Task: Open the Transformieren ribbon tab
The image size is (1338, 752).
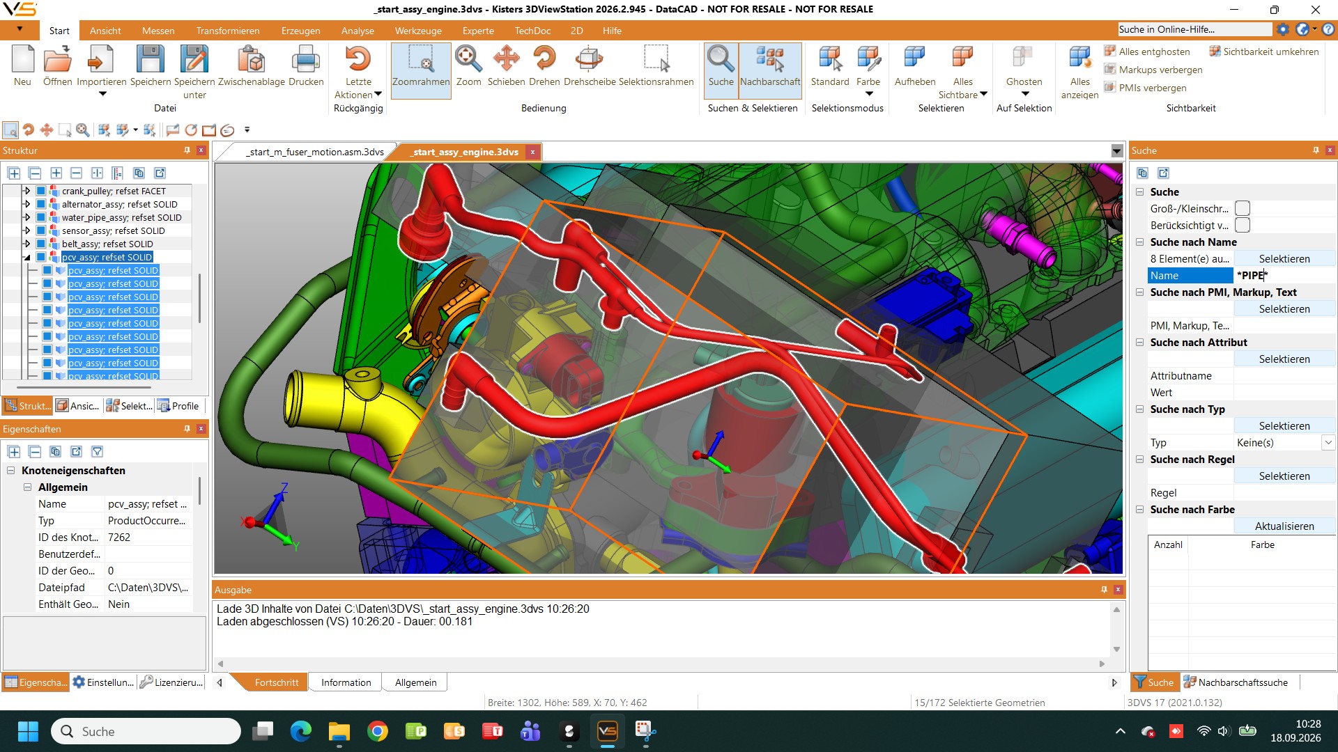Action: pos(228,31)
